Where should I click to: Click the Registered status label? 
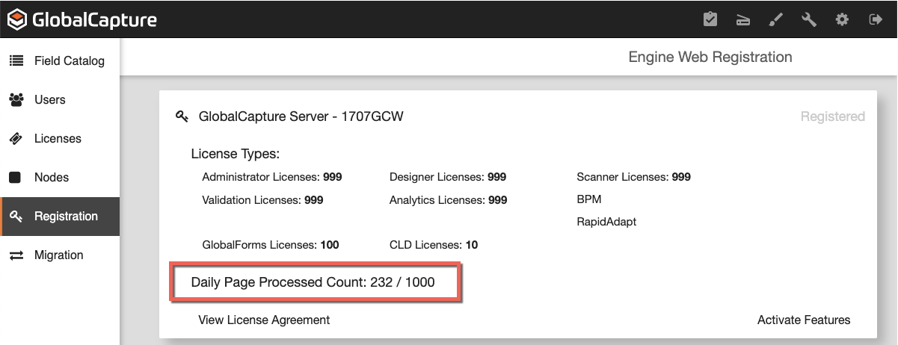pyautogui.click(x=832, y=116)
